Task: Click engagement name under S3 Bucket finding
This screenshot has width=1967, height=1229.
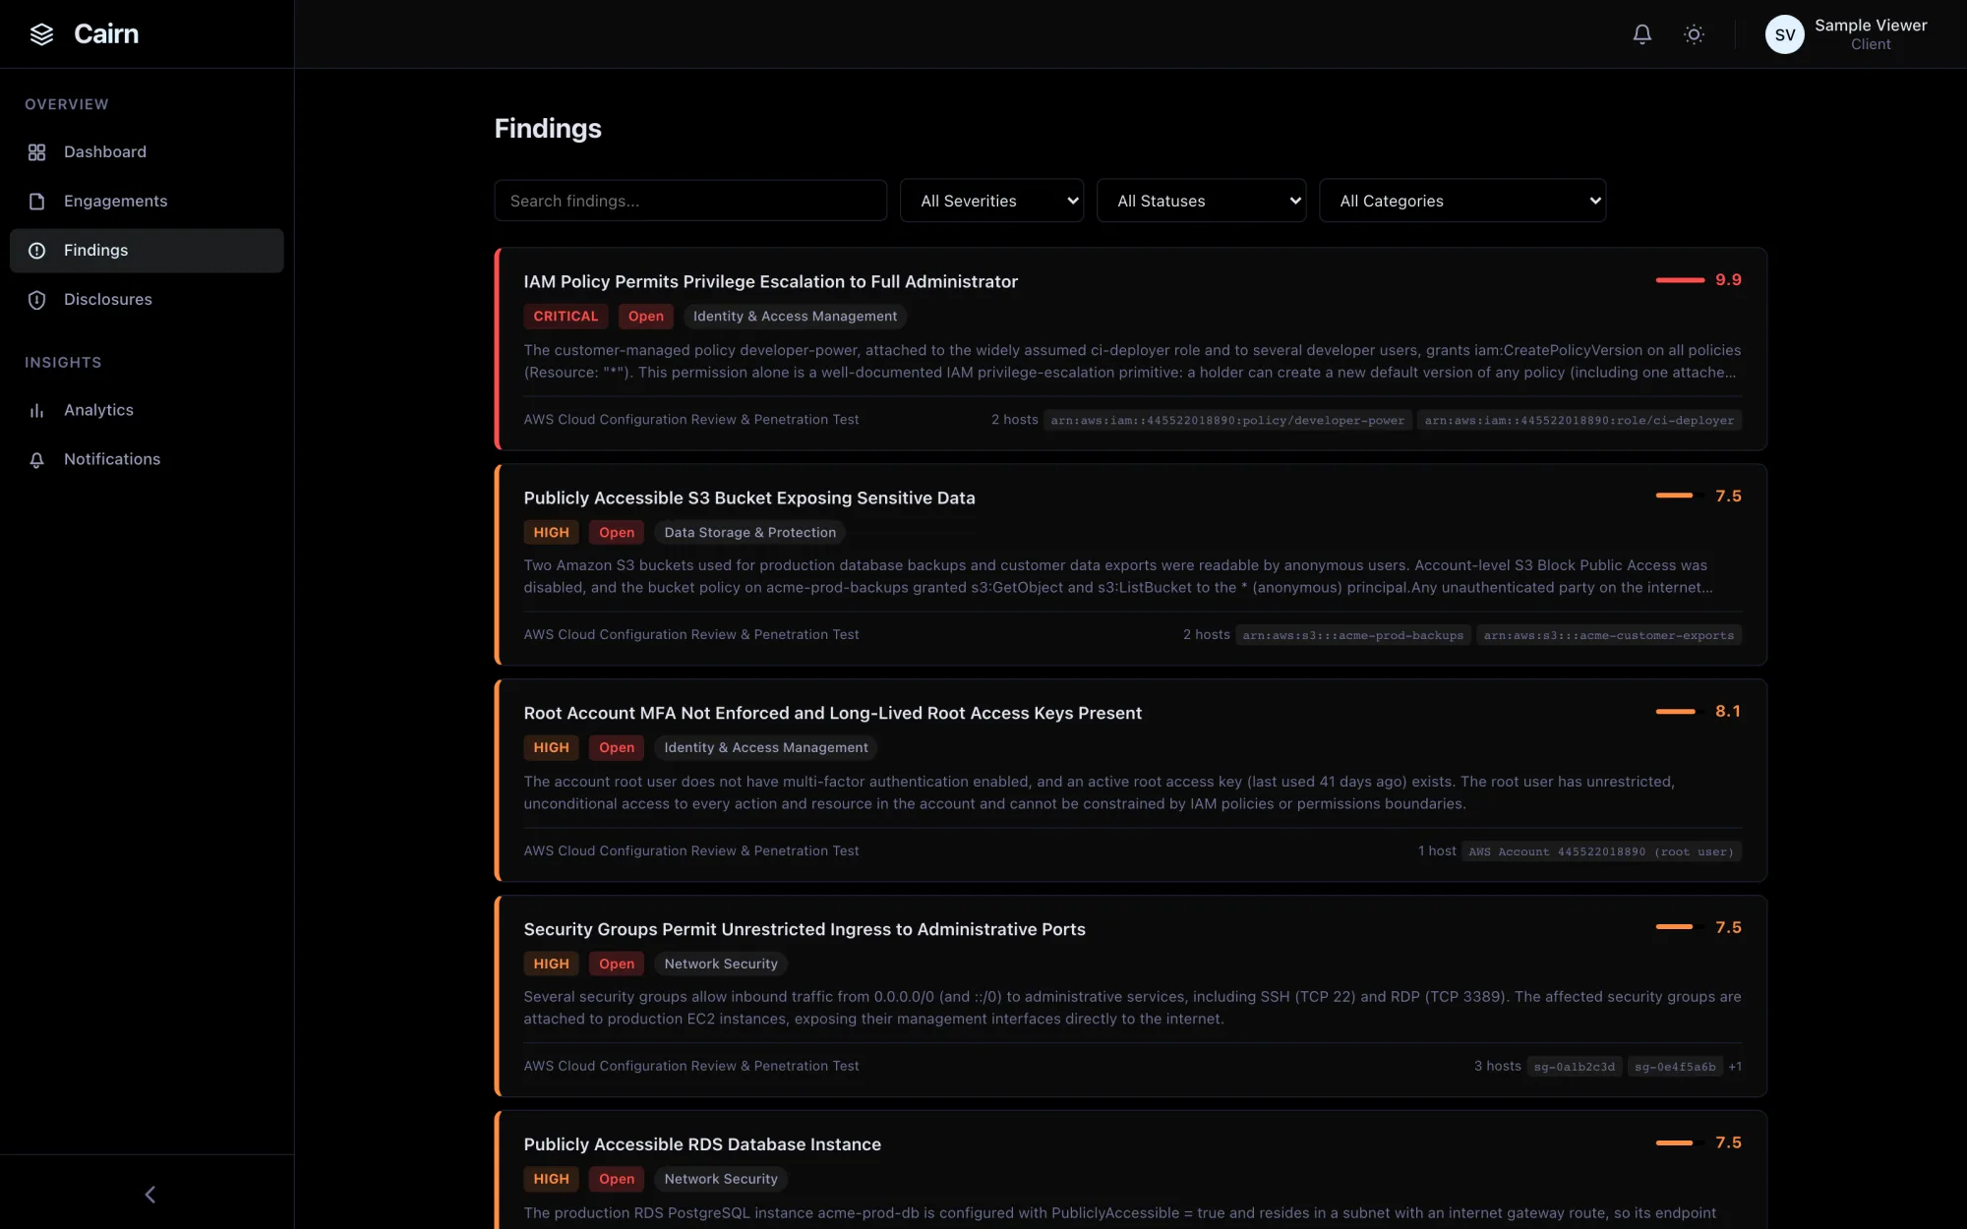Action: point(691,635)
